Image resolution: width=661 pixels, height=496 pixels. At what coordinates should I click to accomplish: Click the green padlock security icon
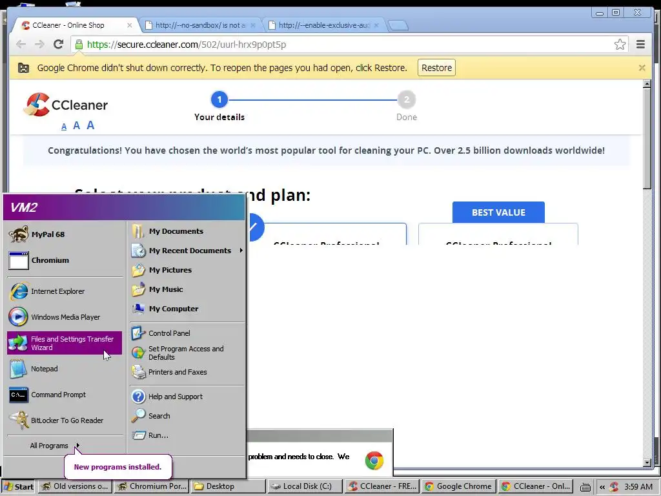(79, 45)
